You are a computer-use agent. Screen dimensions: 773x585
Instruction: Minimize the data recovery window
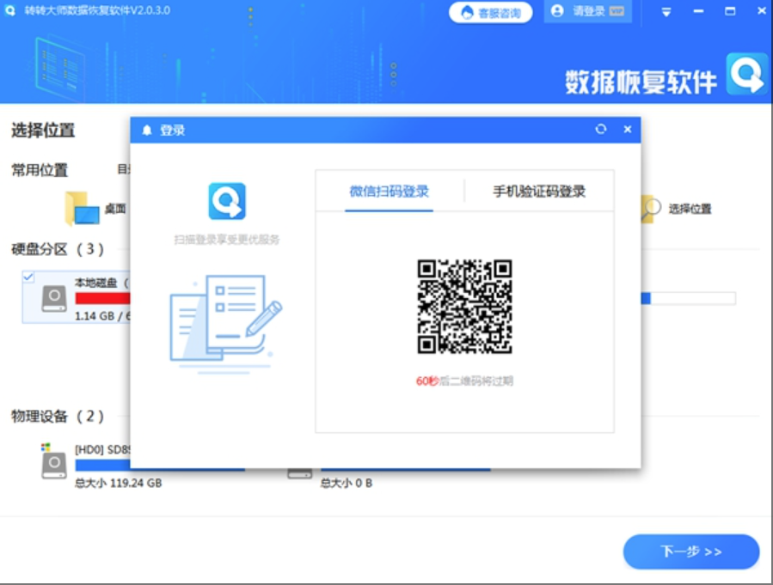(698, 11)
